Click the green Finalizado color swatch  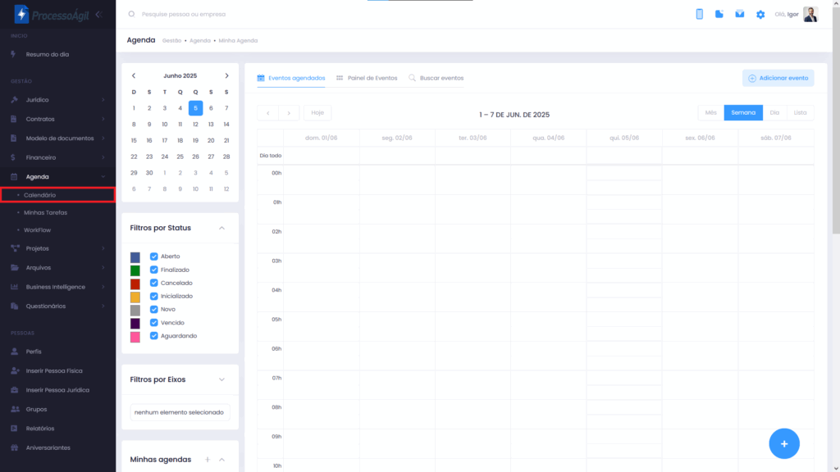[135, 270]
